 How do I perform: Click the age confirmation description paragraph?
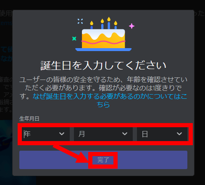click(x=103, y=92)
